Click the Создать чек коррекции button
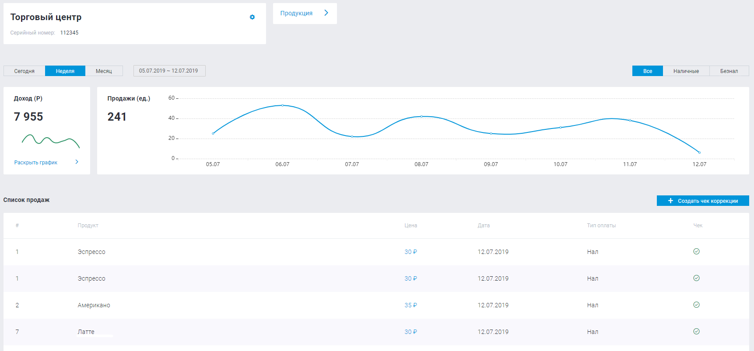This screenshot has height=351, width=754. (703, 201)
